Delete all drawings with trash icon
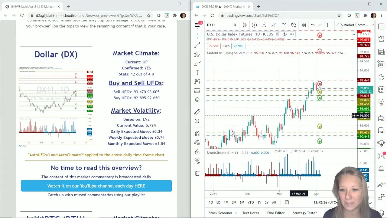387x218 pixels. point(197,173)
